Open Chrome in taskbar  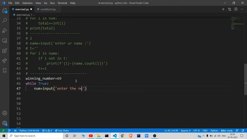pos(122,136)
